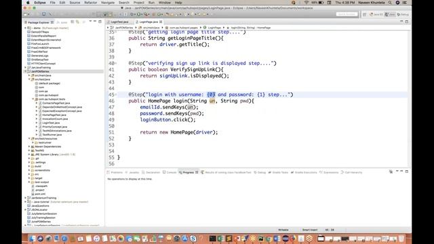Open the Problems view tab
Screen dimensions: 434x244
[x=115, y=172]
